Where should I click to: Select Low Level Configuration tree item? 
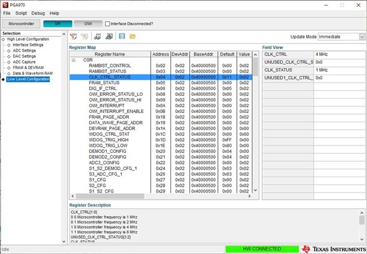coord(28,79)
